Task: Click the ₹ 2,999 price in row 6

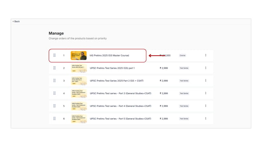Action: point(164,119)
